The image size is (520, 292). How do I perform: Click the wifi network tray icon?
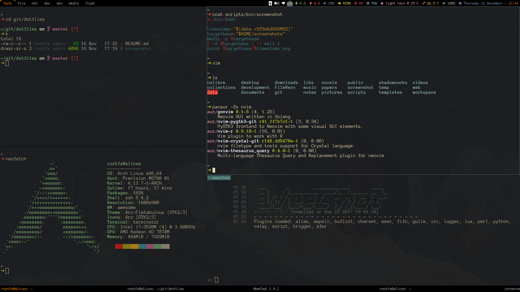pos(283,3)
